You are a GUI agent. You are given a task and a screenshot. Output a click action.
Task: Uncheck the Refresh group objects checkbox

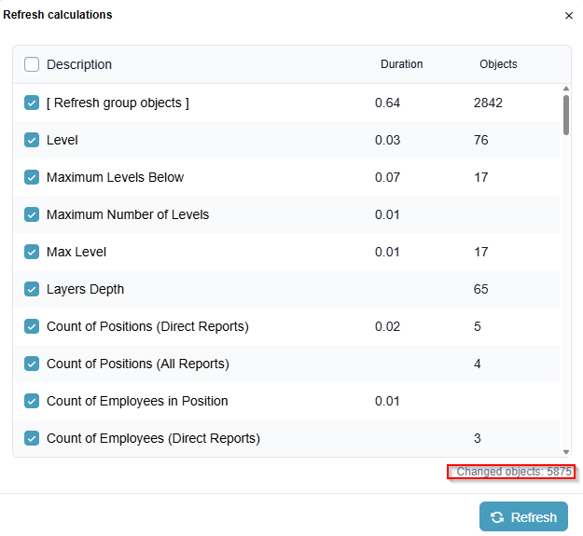(x=32, y=103)
